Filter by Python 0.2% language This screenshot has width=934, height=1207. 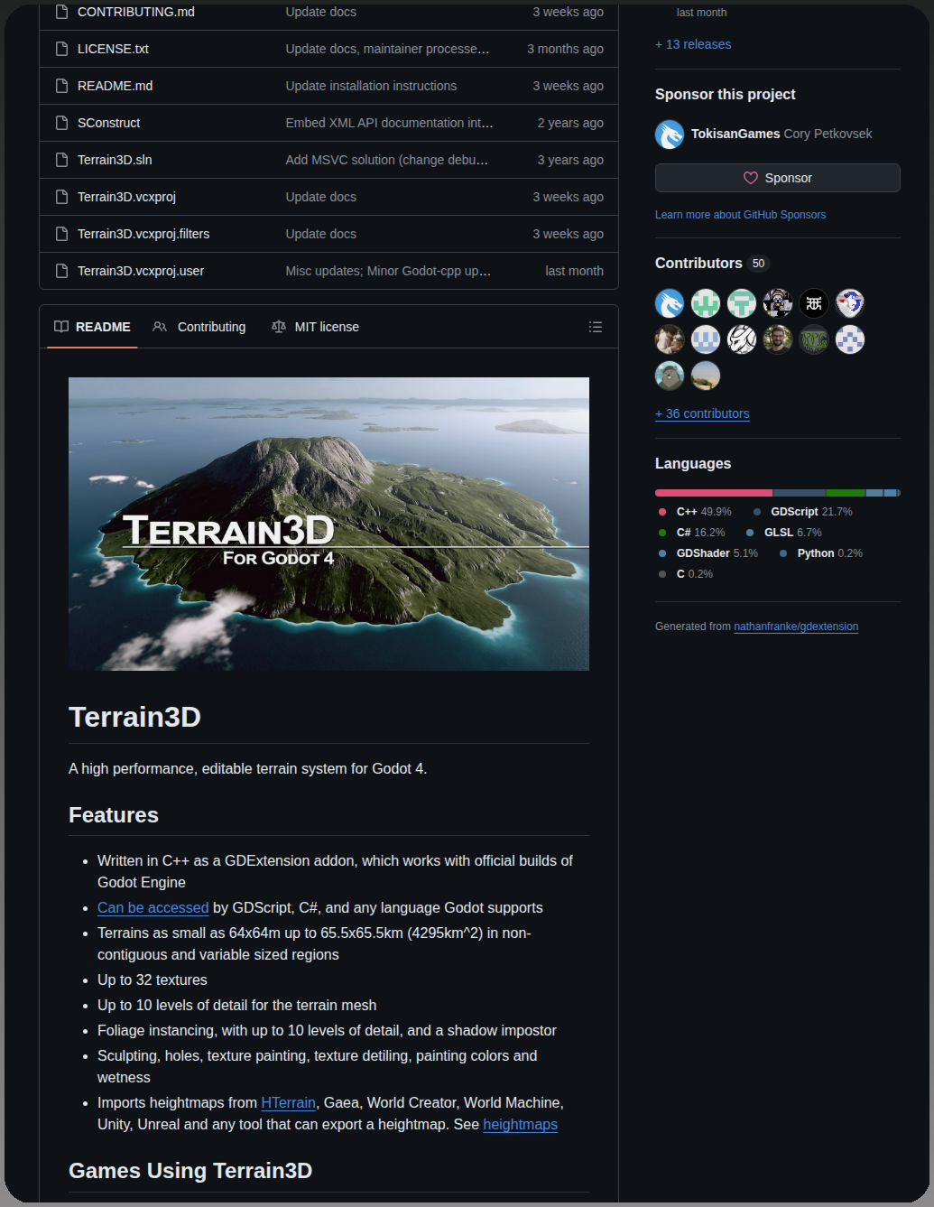point(821,553)
